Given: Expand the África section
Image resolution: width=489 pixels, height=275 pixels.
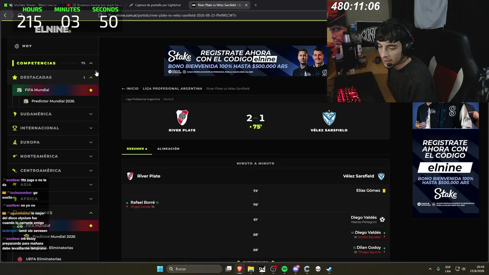Looking at the screenshot, I should (x=91, y=199).
